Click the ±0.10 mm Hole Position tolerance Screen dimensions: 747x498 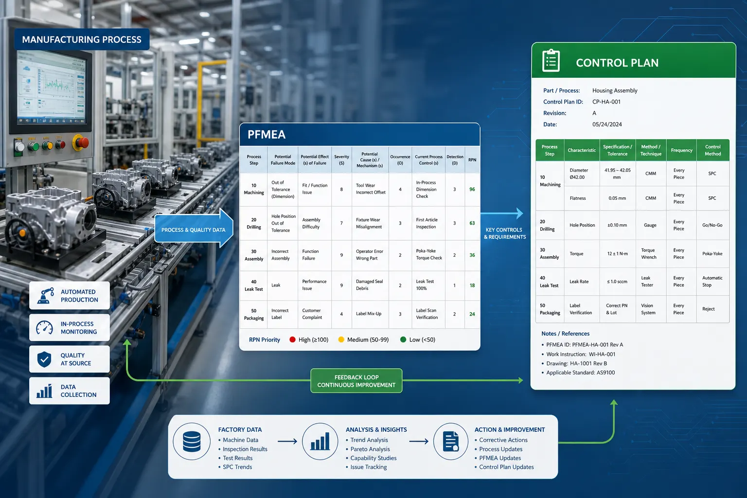click(x=617, y=225)
